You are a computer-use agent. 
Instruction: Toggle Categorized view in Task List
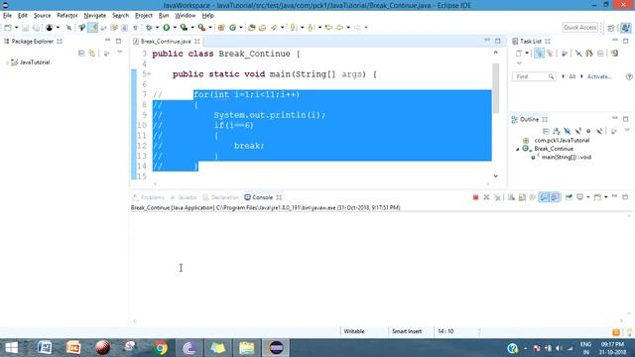[539, 53]
